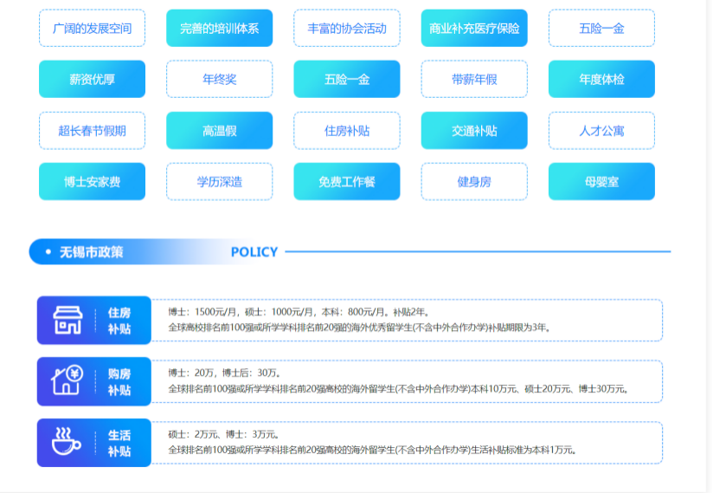Click the 健身房 tag
Viewport: 713px width, 493px height.
point(474,182)
